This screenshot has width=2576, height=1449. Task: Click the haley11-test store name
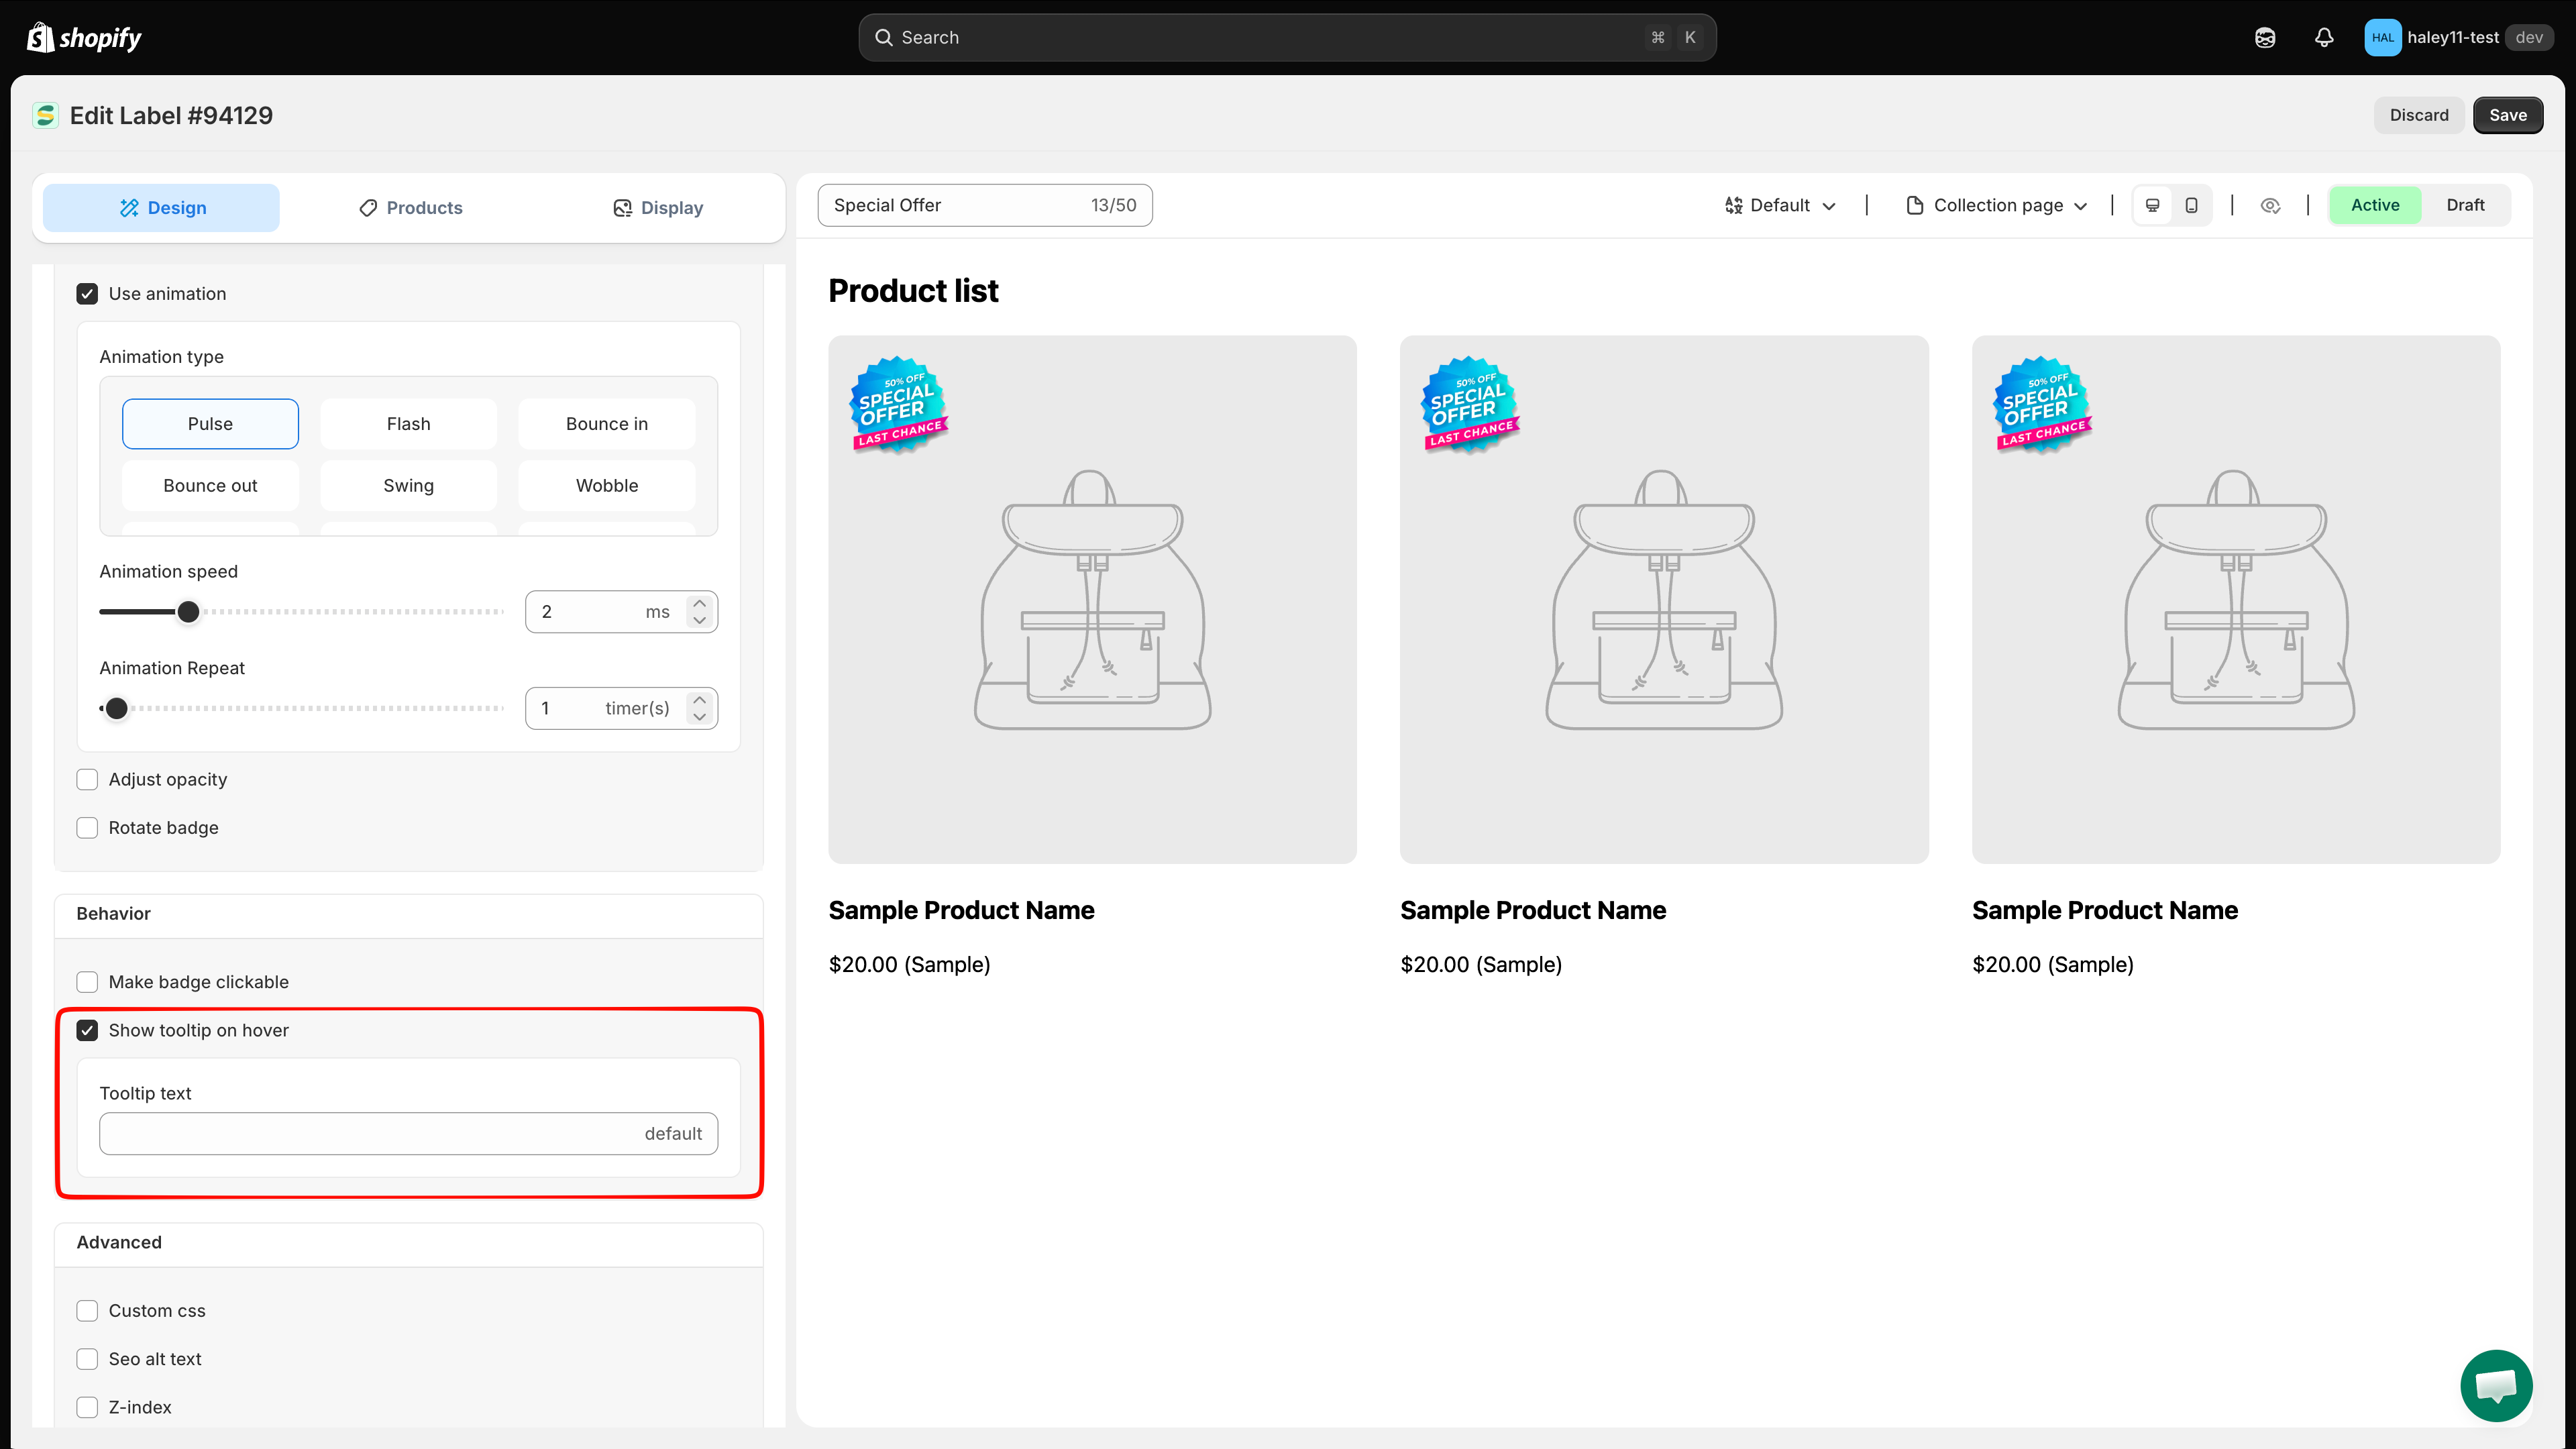(x=2452, y=37)
